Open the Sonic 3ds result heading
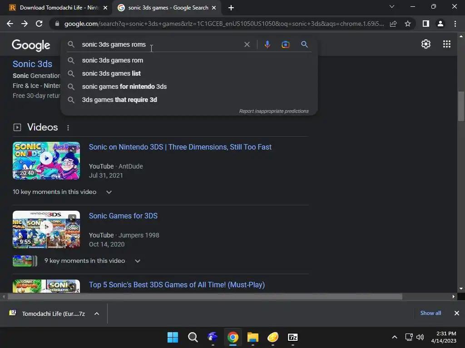This screenshot has width=465, height=348. point(32,64)
